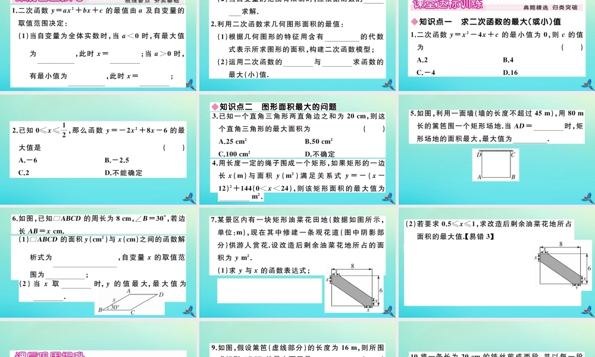Click the blank after AD= in question 5
595x357 pixels.
click(x=549, y=127)
